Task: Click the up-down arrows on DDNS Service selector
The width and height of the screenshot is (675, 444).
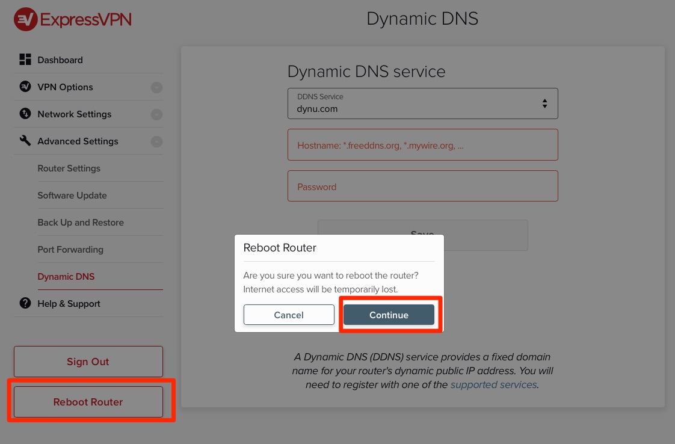Action: (x=545, y=103)
